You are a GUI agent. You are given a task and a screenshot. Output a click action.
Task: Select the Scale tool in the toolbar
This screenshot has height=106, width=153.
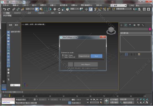click(x=63, y=9)
